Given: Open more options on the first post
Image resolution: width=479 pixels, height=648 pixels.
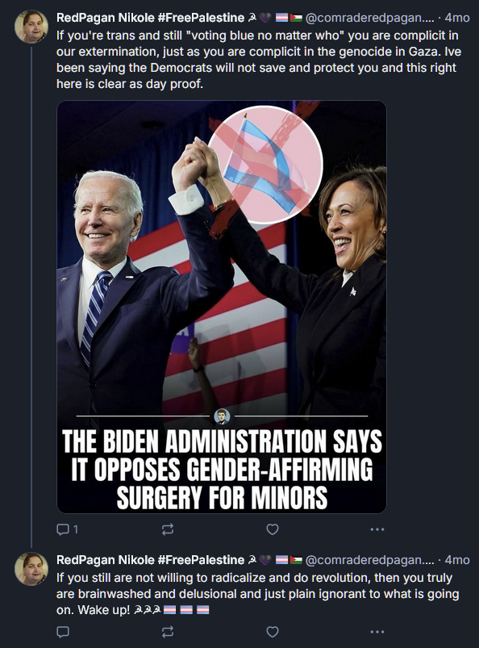Looking at the screenshot, I should (x=377, y=529).
